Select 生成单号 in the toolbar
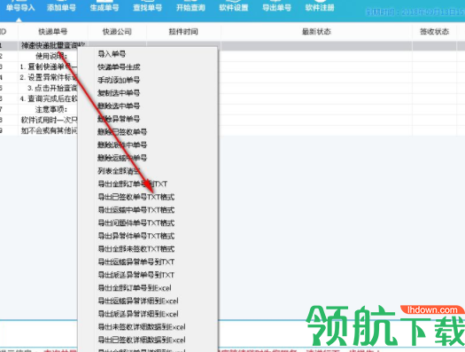The width and height of the screenshot is (465, 352). [105, 7]
